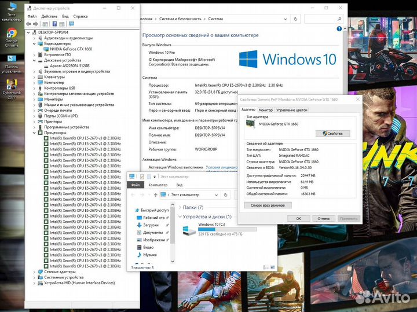Click the search magnifier in System window
Viewport: 417px width, 312px height.
click(339, 19)
